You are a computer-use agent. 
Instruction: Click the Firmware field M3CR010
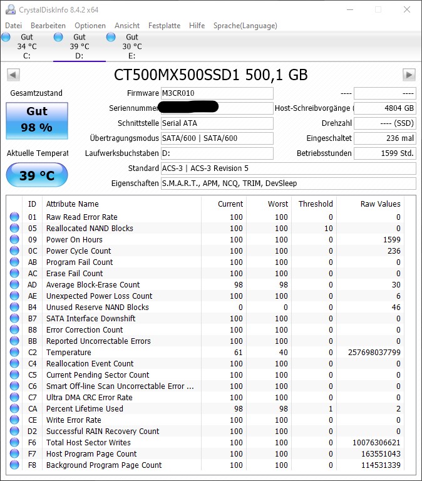(217, 93)
